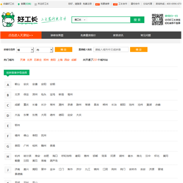
Task: Select hot city 天津 link
Action: click(22, 60)
